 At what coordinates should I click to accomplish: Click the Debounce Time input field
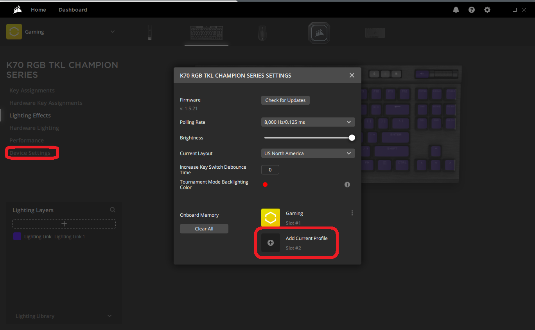click(x=270, y=170)
